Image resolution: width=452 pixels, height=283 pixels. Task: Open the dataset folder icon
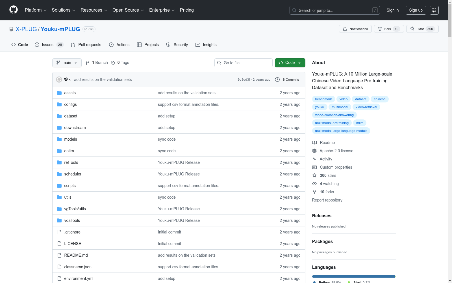click(59, 116)
